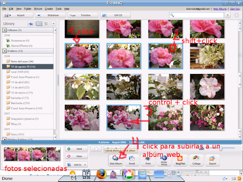The width and height of the screenshot is (243, 182).
Task: Click the add new album icon in Library
Action: click(x=30, y=24)
